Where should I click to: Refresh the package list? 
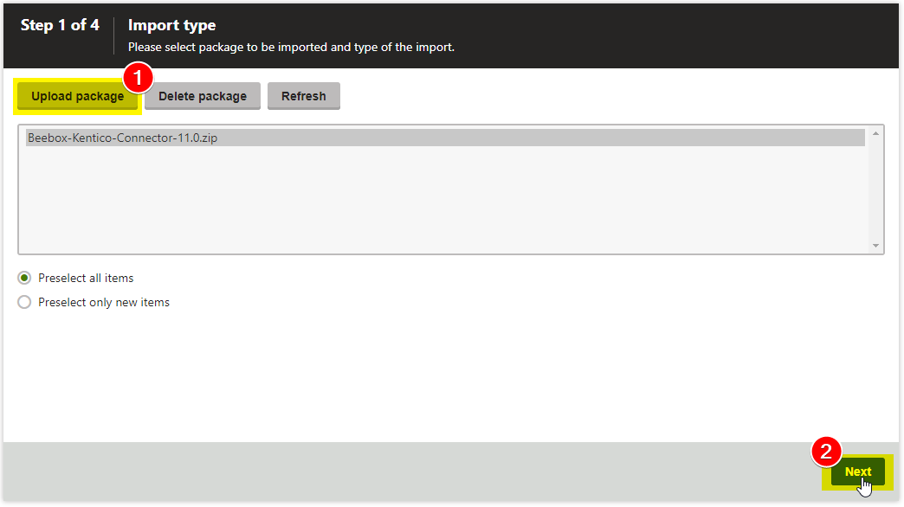(x=303, y=96)
